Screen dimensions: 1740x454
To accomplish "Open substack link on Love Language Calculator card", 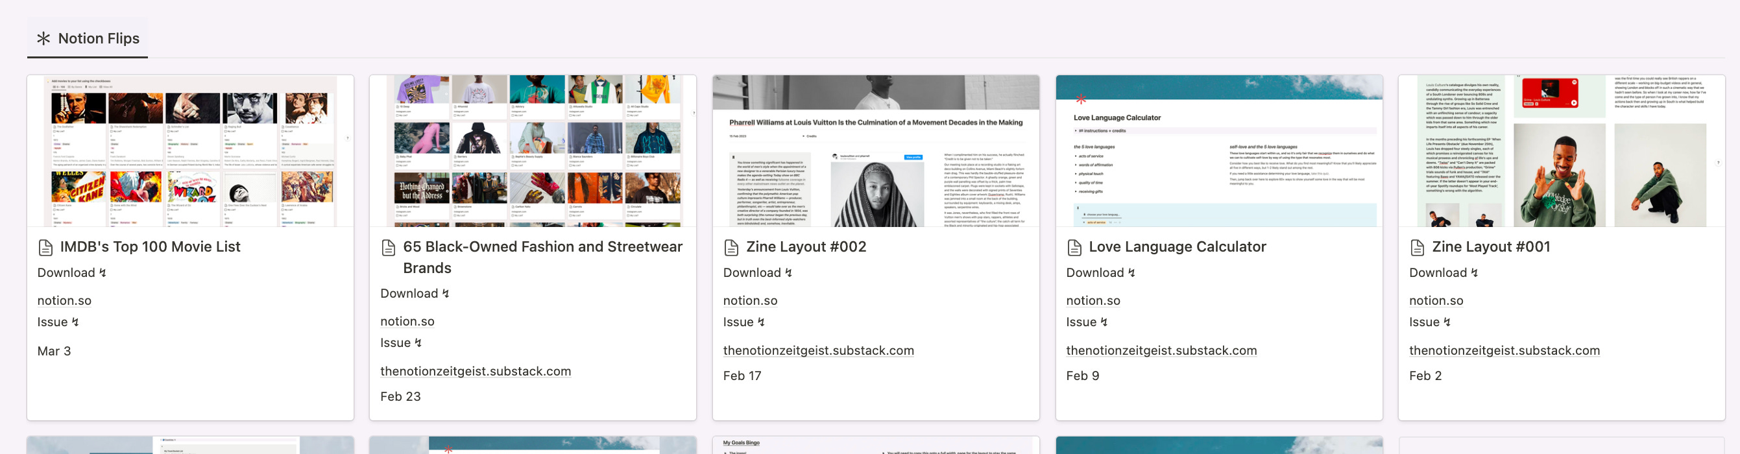I will (1162, 351).
